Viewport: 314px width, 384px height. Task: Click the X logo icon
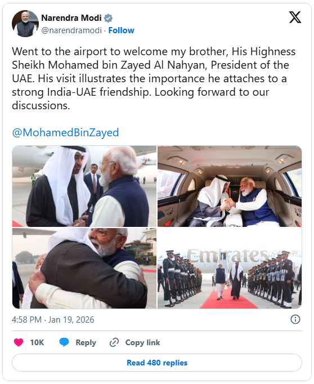(x=295, y=17)
